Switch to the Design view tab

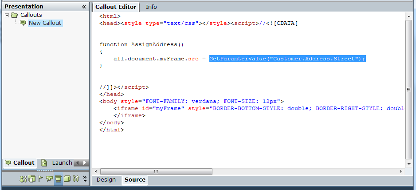point(106,180)
